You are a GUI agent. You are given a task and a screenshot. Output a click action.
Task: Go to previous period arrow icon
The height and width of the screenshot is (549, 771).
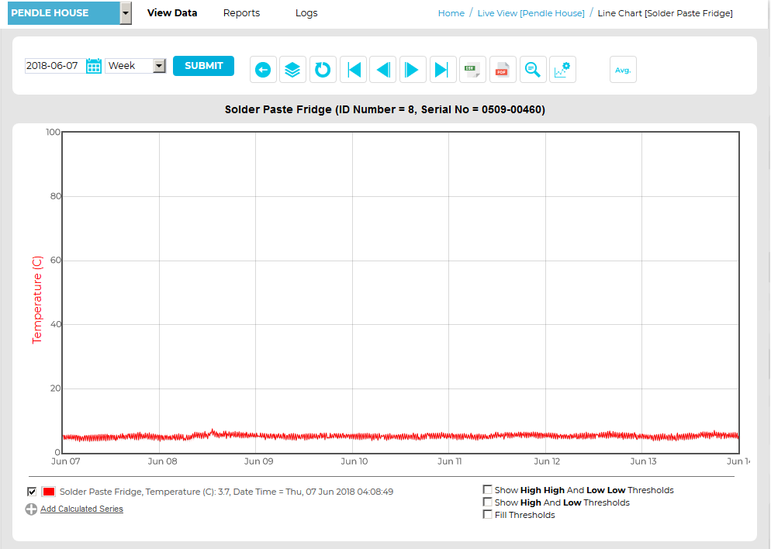click(382, 70)
